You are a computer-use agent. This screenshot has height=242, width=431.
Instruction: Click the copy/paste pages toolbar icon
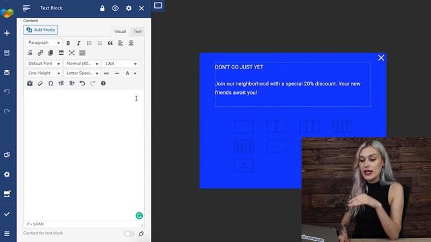pos(51,53)
